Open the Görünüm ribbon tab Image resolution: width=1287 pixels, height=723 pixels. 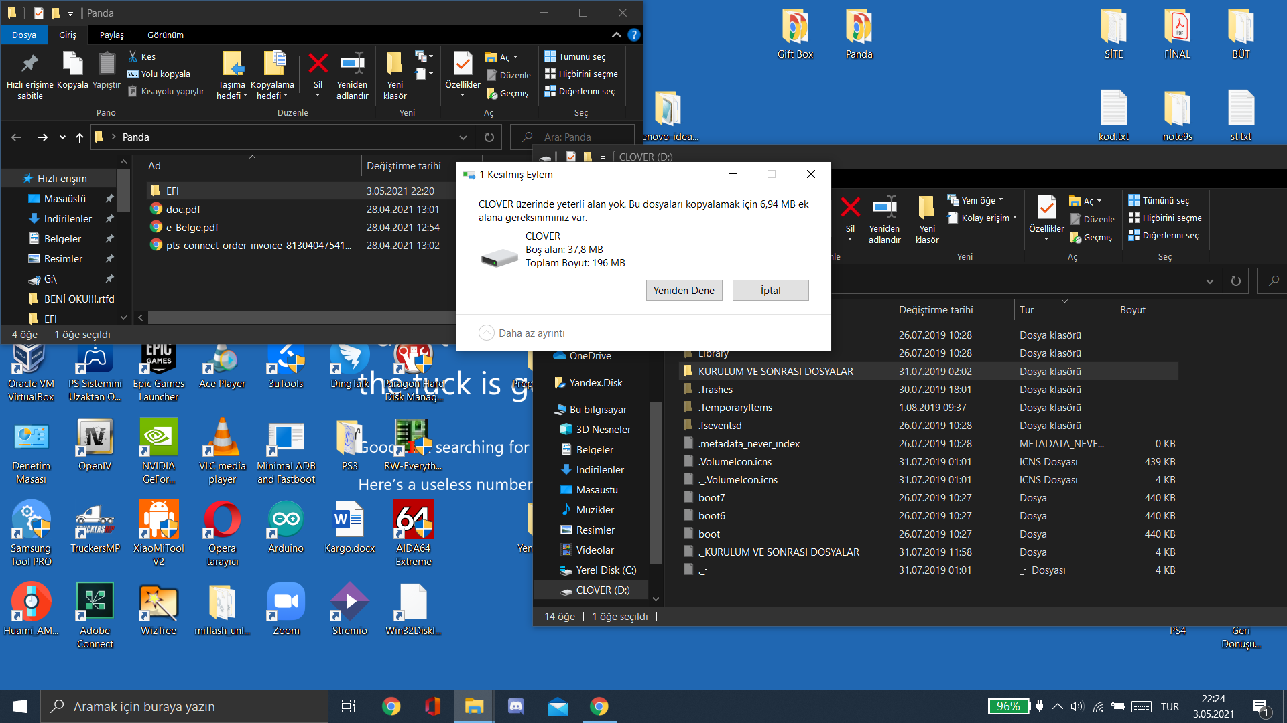point(165,35)
